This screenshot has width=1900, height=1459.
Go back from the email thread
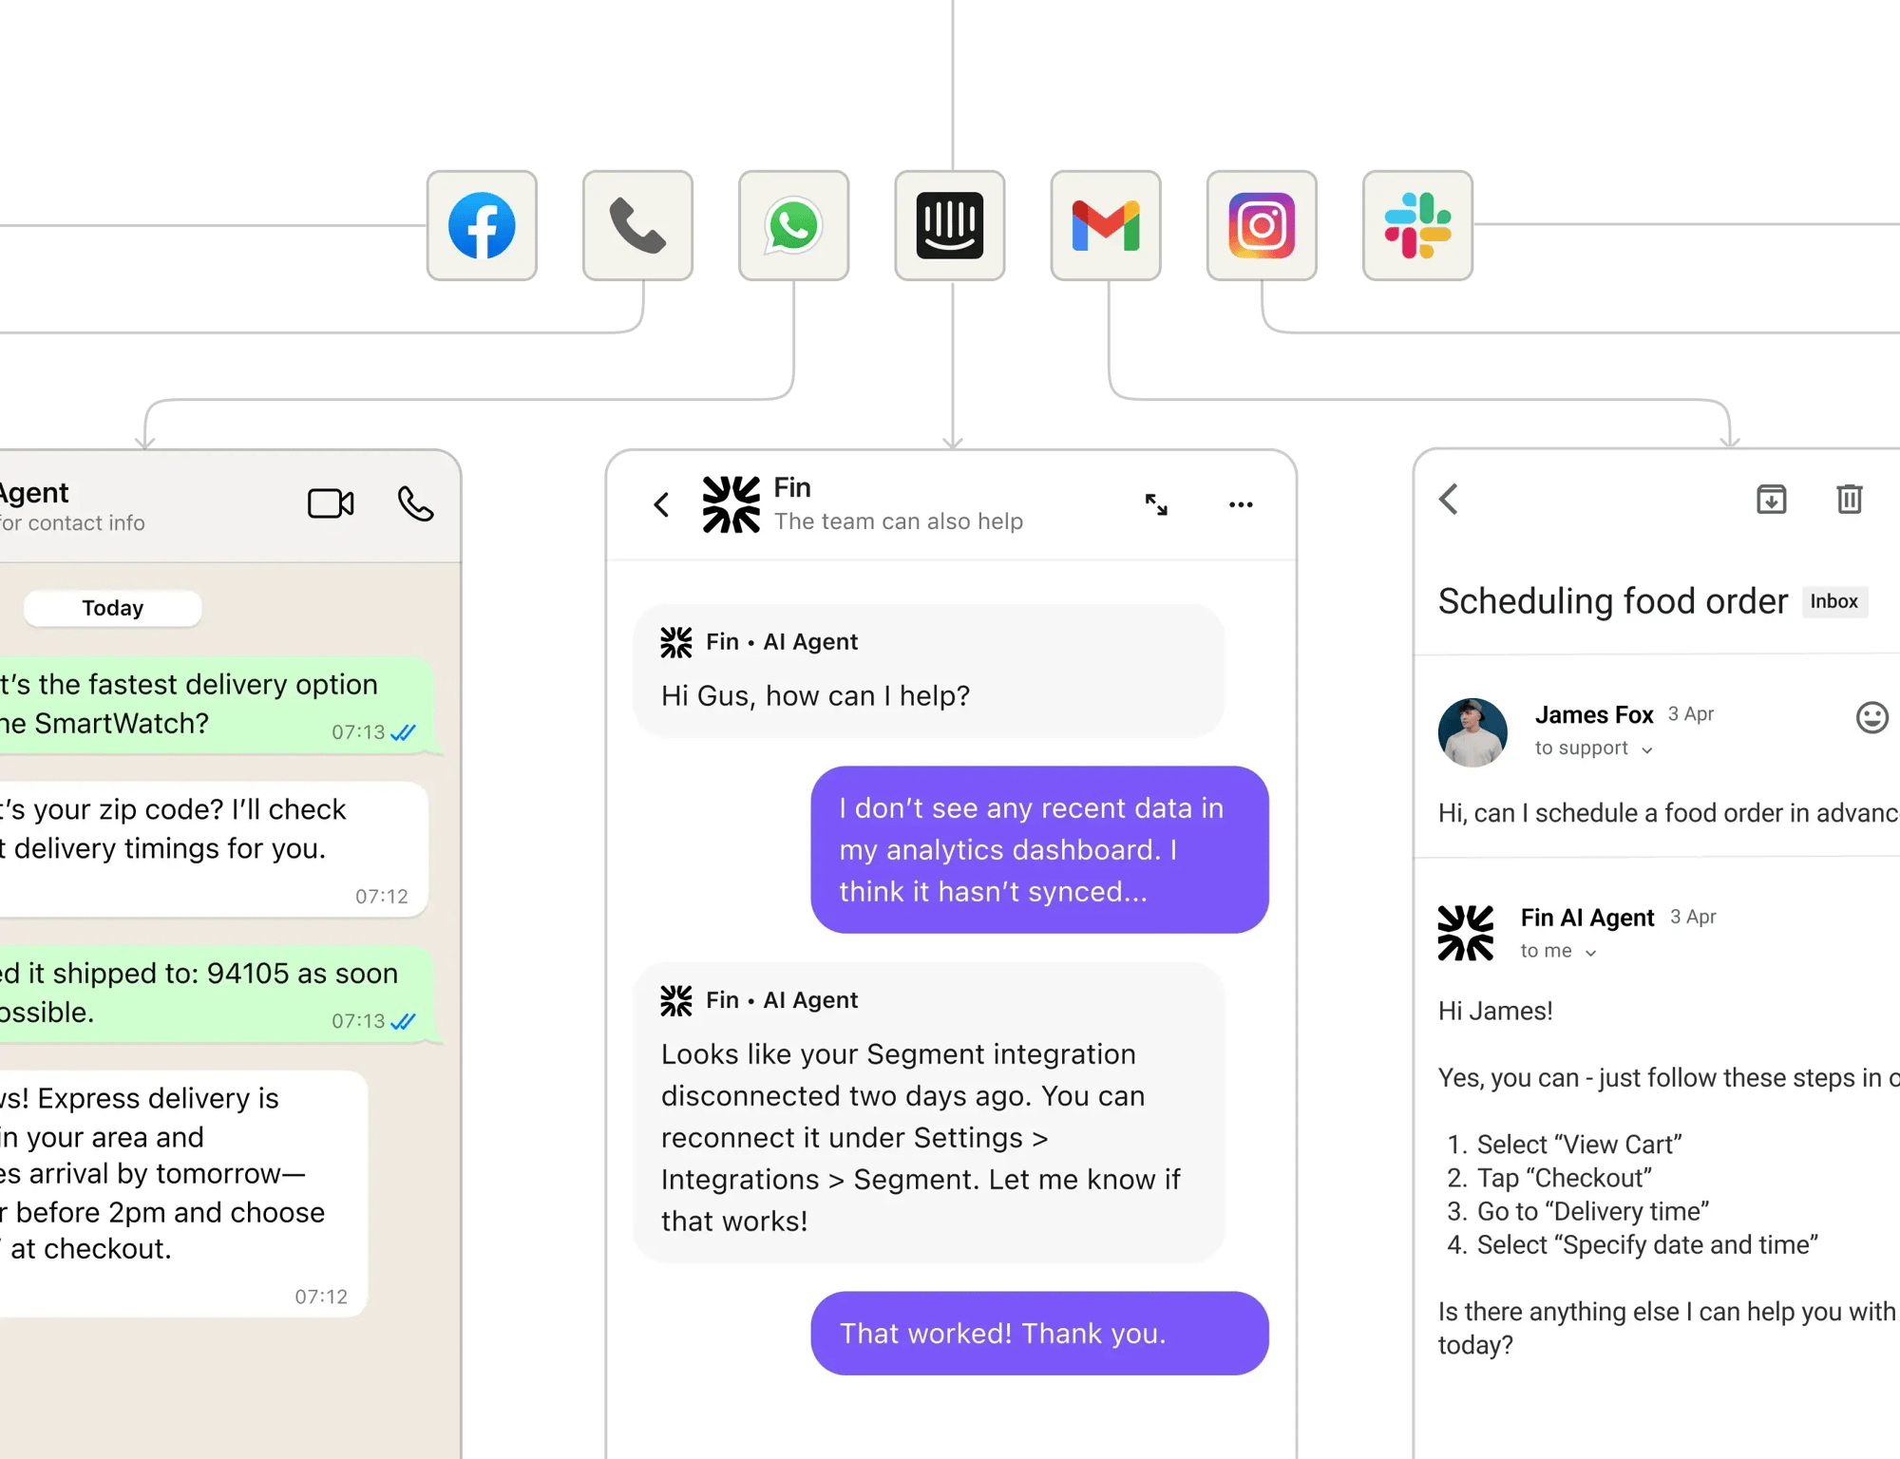click(x=1449, y=499)
